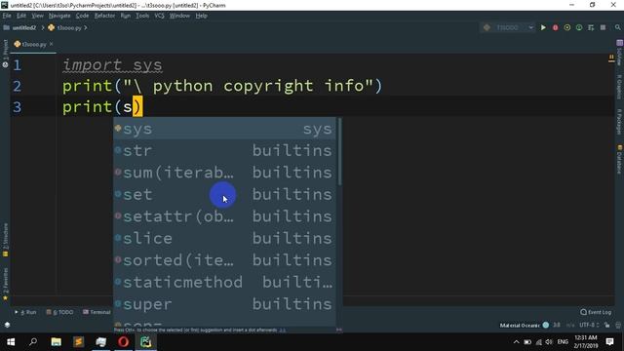Choose staticmethod completion suggestion
Viewport: 624px width, 351px height.
coord(225,282)
